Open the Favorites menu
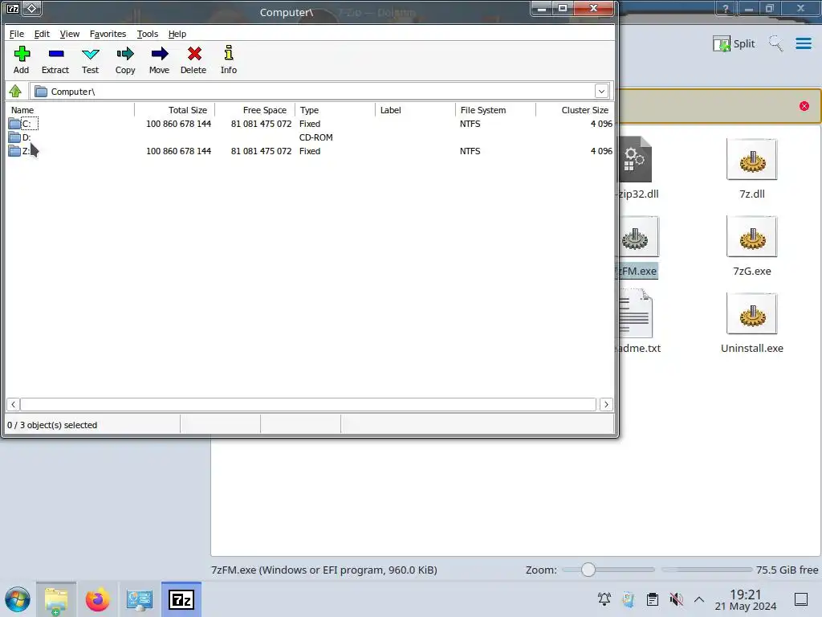The height and width of the screenshot is (617, 822). [x=108, y=34]
